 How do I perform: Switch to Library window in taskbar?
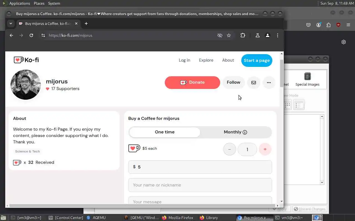tap(209, 218)
